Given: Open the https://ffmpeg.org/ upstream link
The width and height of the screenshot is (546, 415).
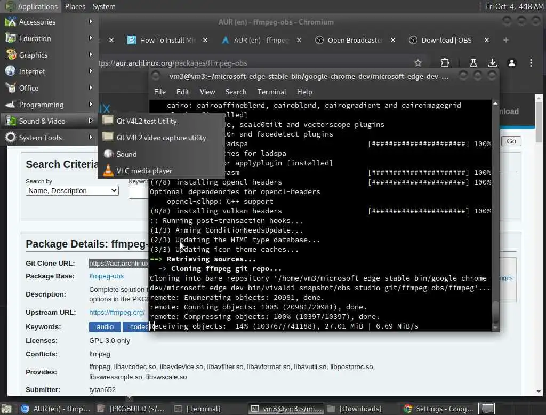Looking at the screenshot, I should 117,312.
